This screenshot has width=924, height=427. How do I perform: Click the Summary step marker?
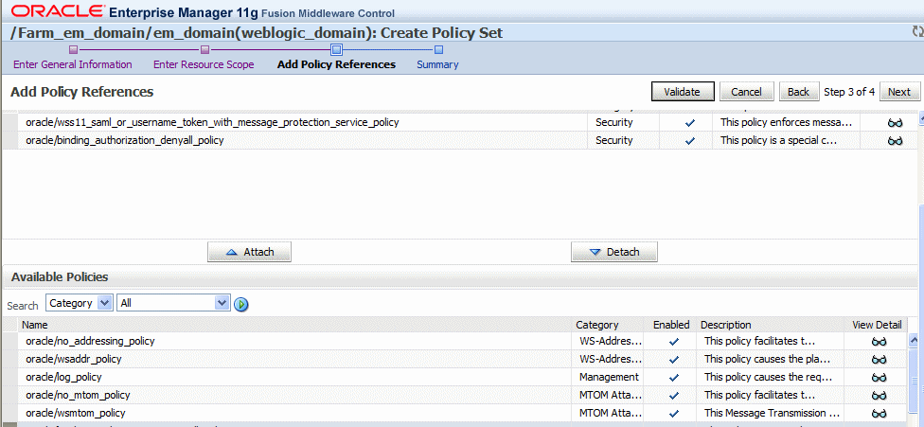[x=438, y=50]
